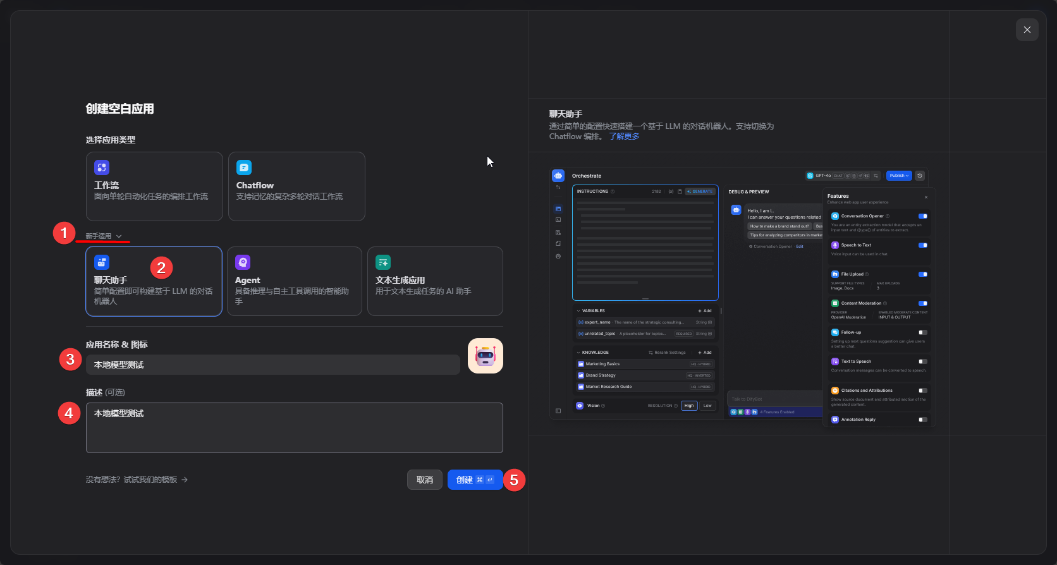
Task: Click the Chatflow app type icon
Action: click(x=244, y=167)
